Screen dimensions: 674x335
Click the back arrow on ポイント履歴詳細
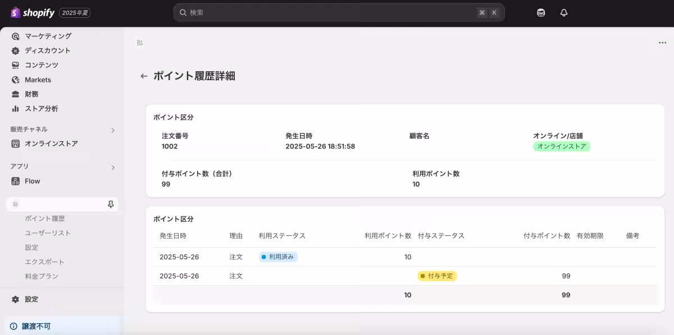point(144,76)
